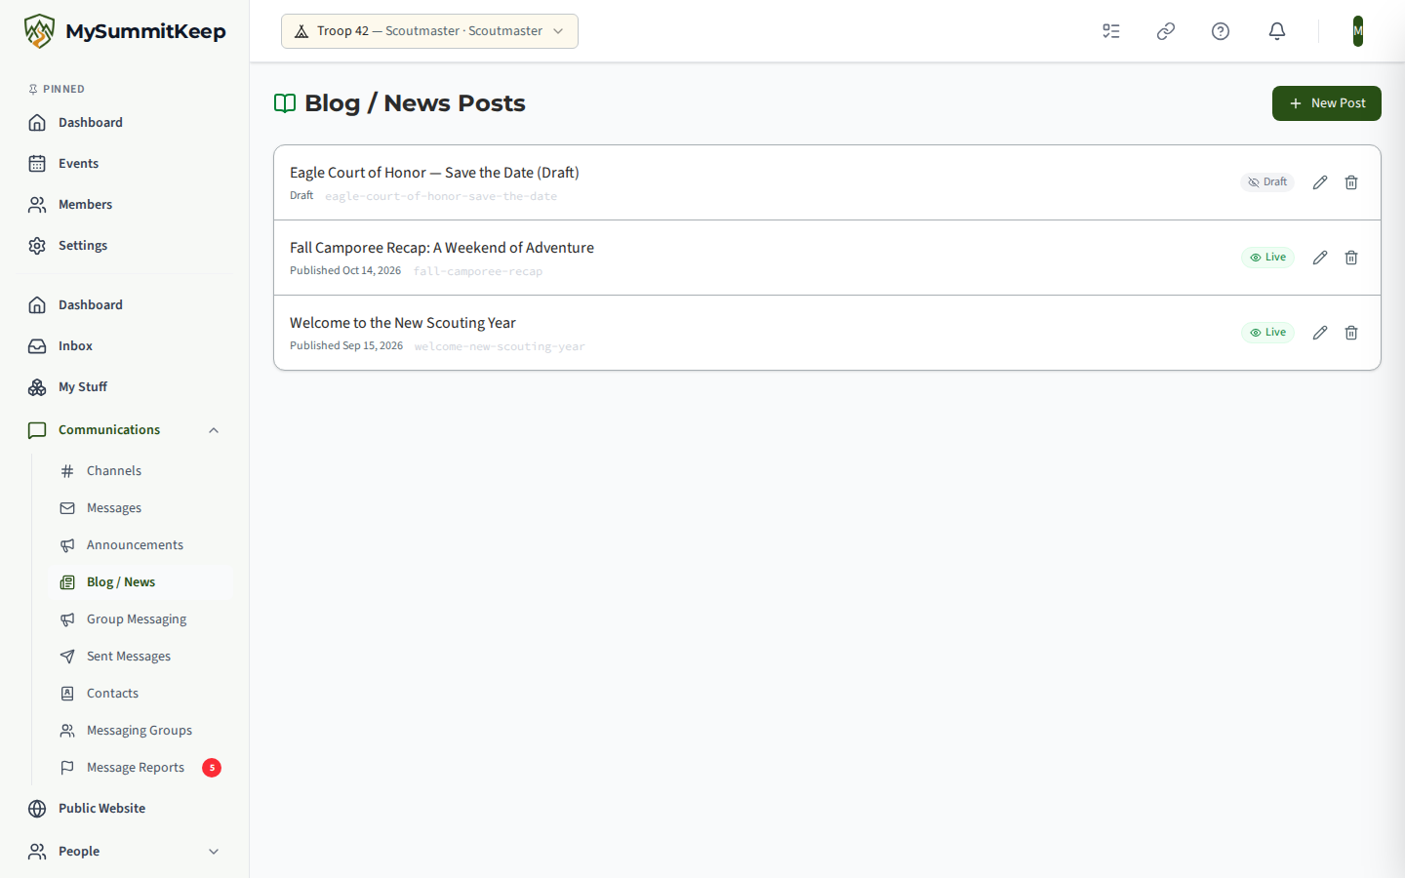1405x878 pixels.
Task: Edit the Eagle Court of Honor post
Action: click(x=1320, y=182)
